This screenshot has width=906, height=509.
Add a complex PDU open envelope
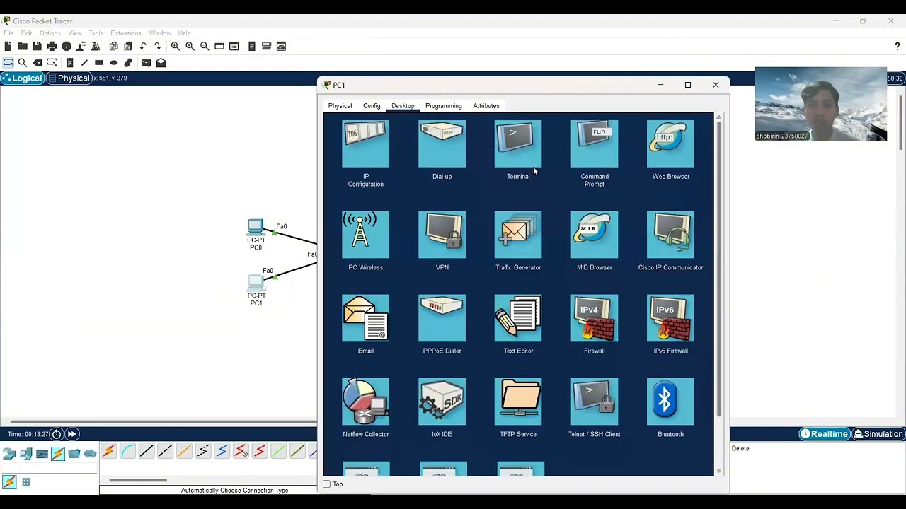click(161, 63)
